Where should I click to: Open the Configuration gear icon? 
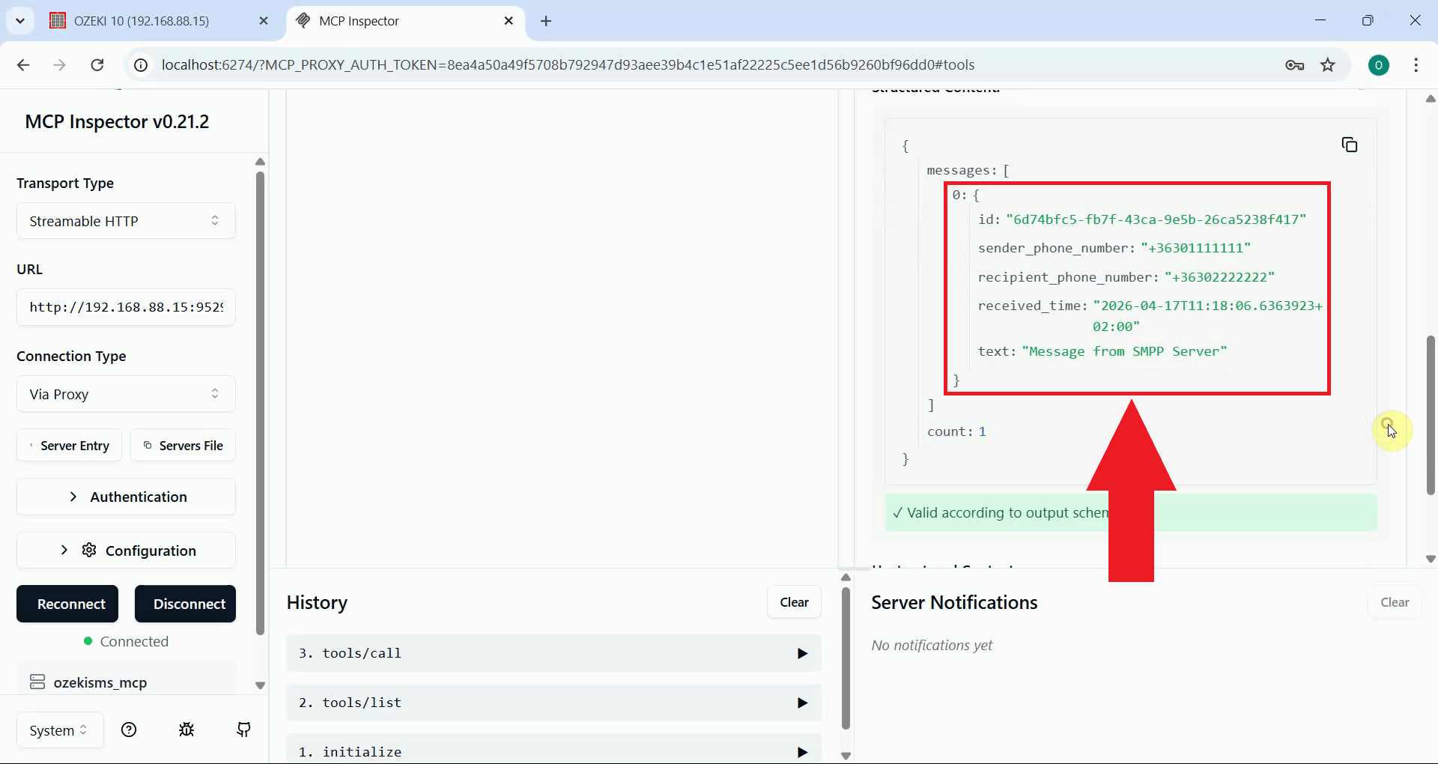[x=89, y=550]
